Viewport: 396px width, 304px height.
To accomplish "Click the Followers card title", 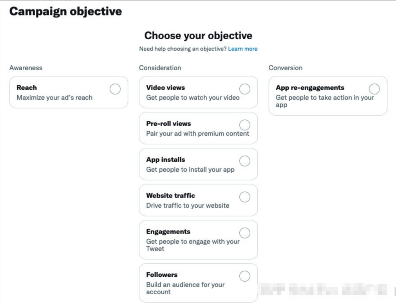I will tap(162, 275).
